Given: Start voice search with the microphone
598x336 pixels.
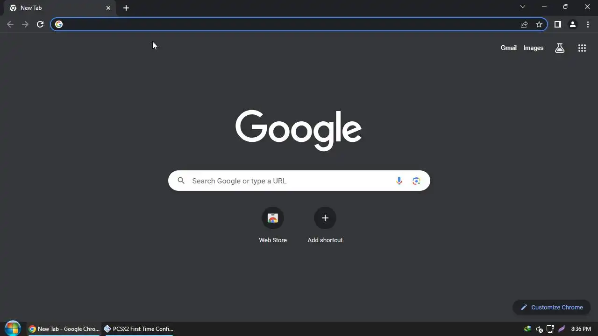Looking at the screenshot, I should click(399, 181).
